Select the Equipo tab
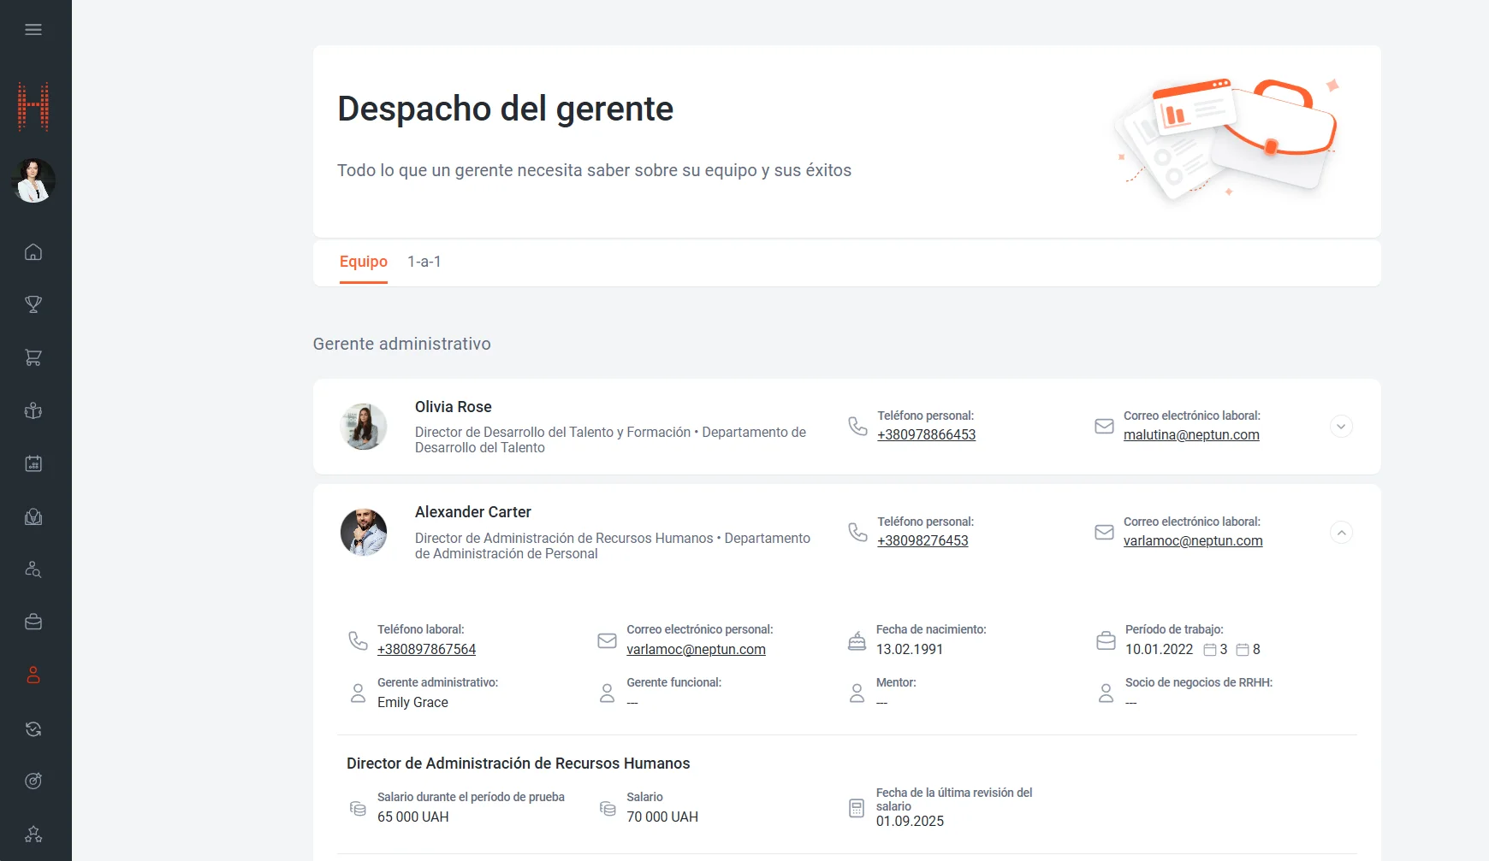 (363, 262)
